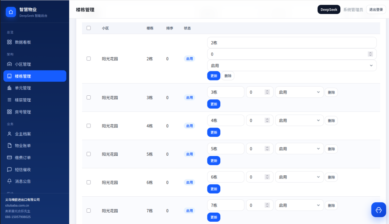Screen dimensions: 389x224
Task: Toggle the select-all checkbox in table header
Action: 89,28
